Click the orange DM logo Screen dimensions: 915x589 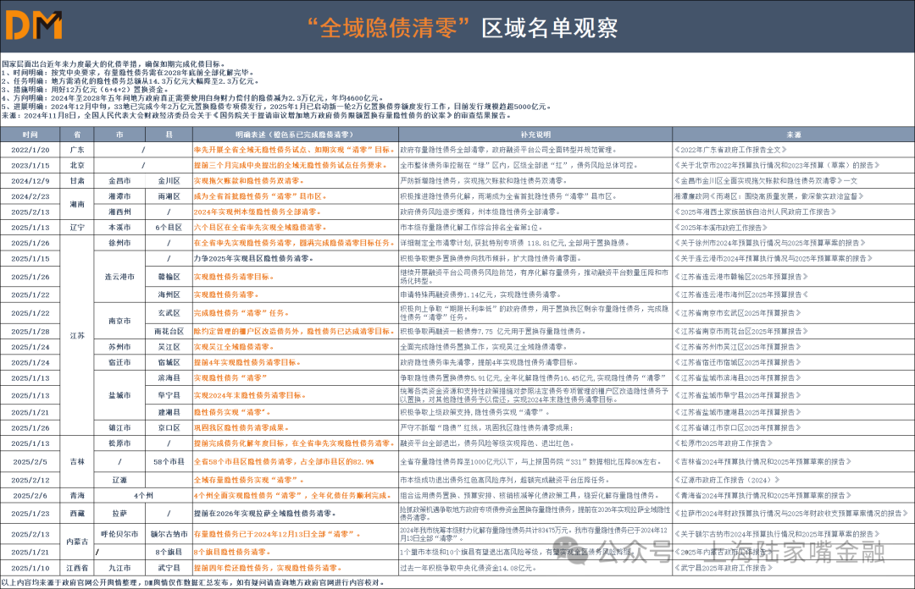click(34, 25)
